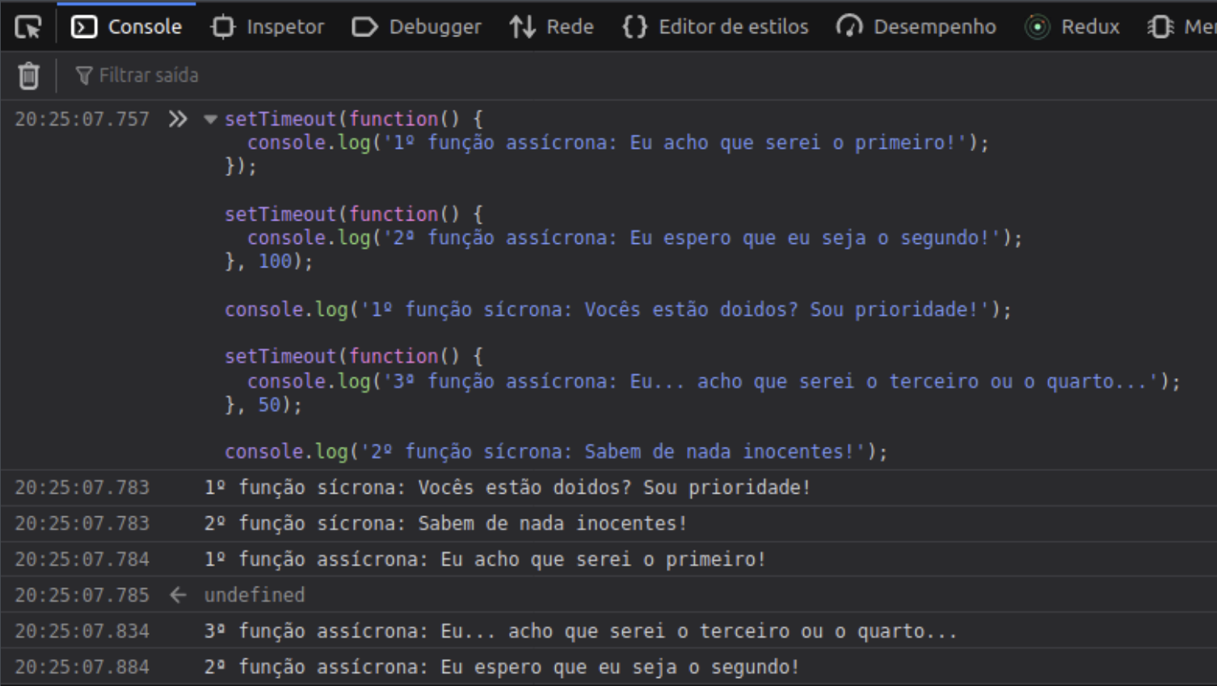Select the element picker tool

point(27,26)
